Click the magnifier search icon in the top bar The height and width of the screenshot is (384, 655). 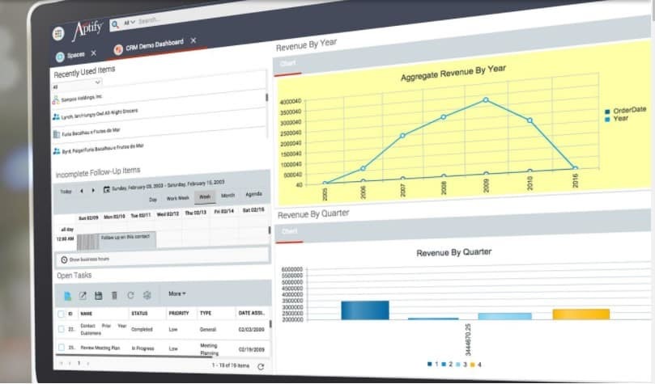(114, 24)
